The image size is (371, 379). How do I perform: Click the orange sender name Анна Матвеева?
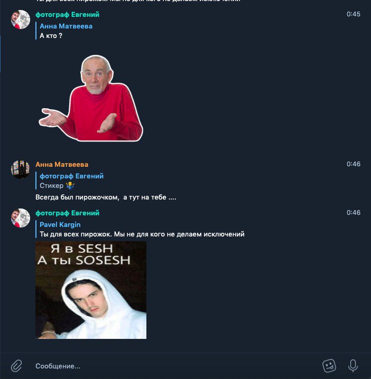point(62,164)
